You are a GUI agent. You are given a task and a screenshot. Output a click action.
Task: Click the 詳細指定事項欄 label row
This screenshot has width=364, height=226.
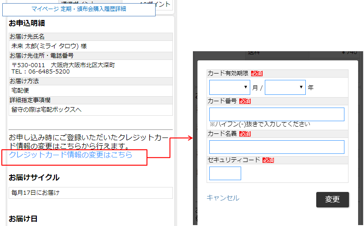tap(91, 100)
